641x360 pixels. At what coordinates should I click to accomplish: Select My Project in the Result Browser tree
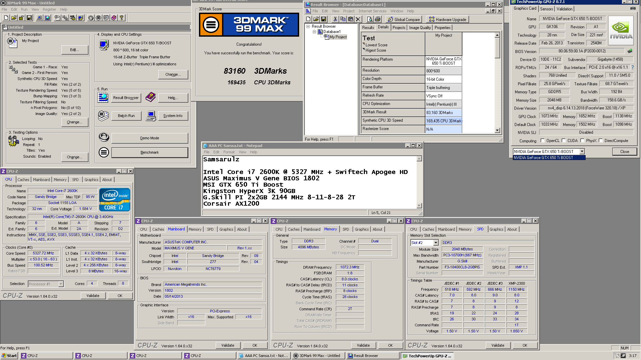coord(338,37)
